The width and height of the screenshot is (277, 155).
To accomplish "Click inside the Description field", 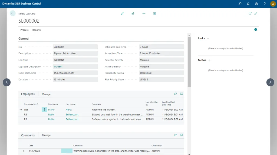I will coord(76,53).
